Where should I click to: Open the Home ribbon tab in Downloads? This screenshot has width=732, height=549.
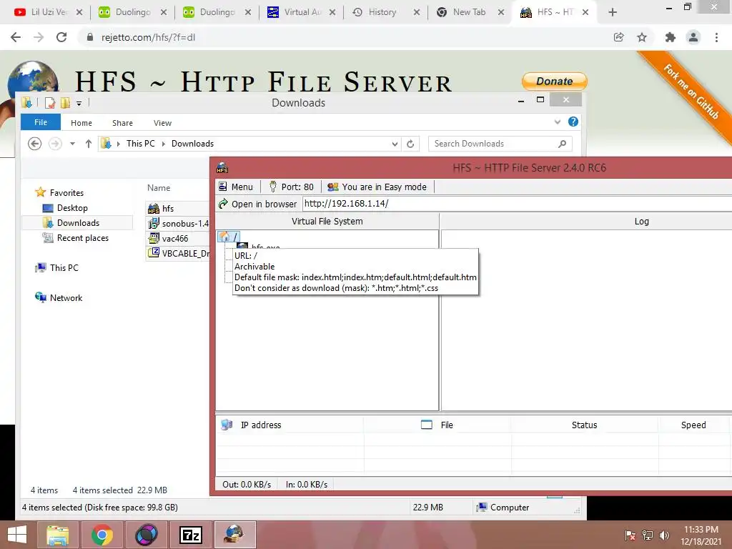click(81, 123)
